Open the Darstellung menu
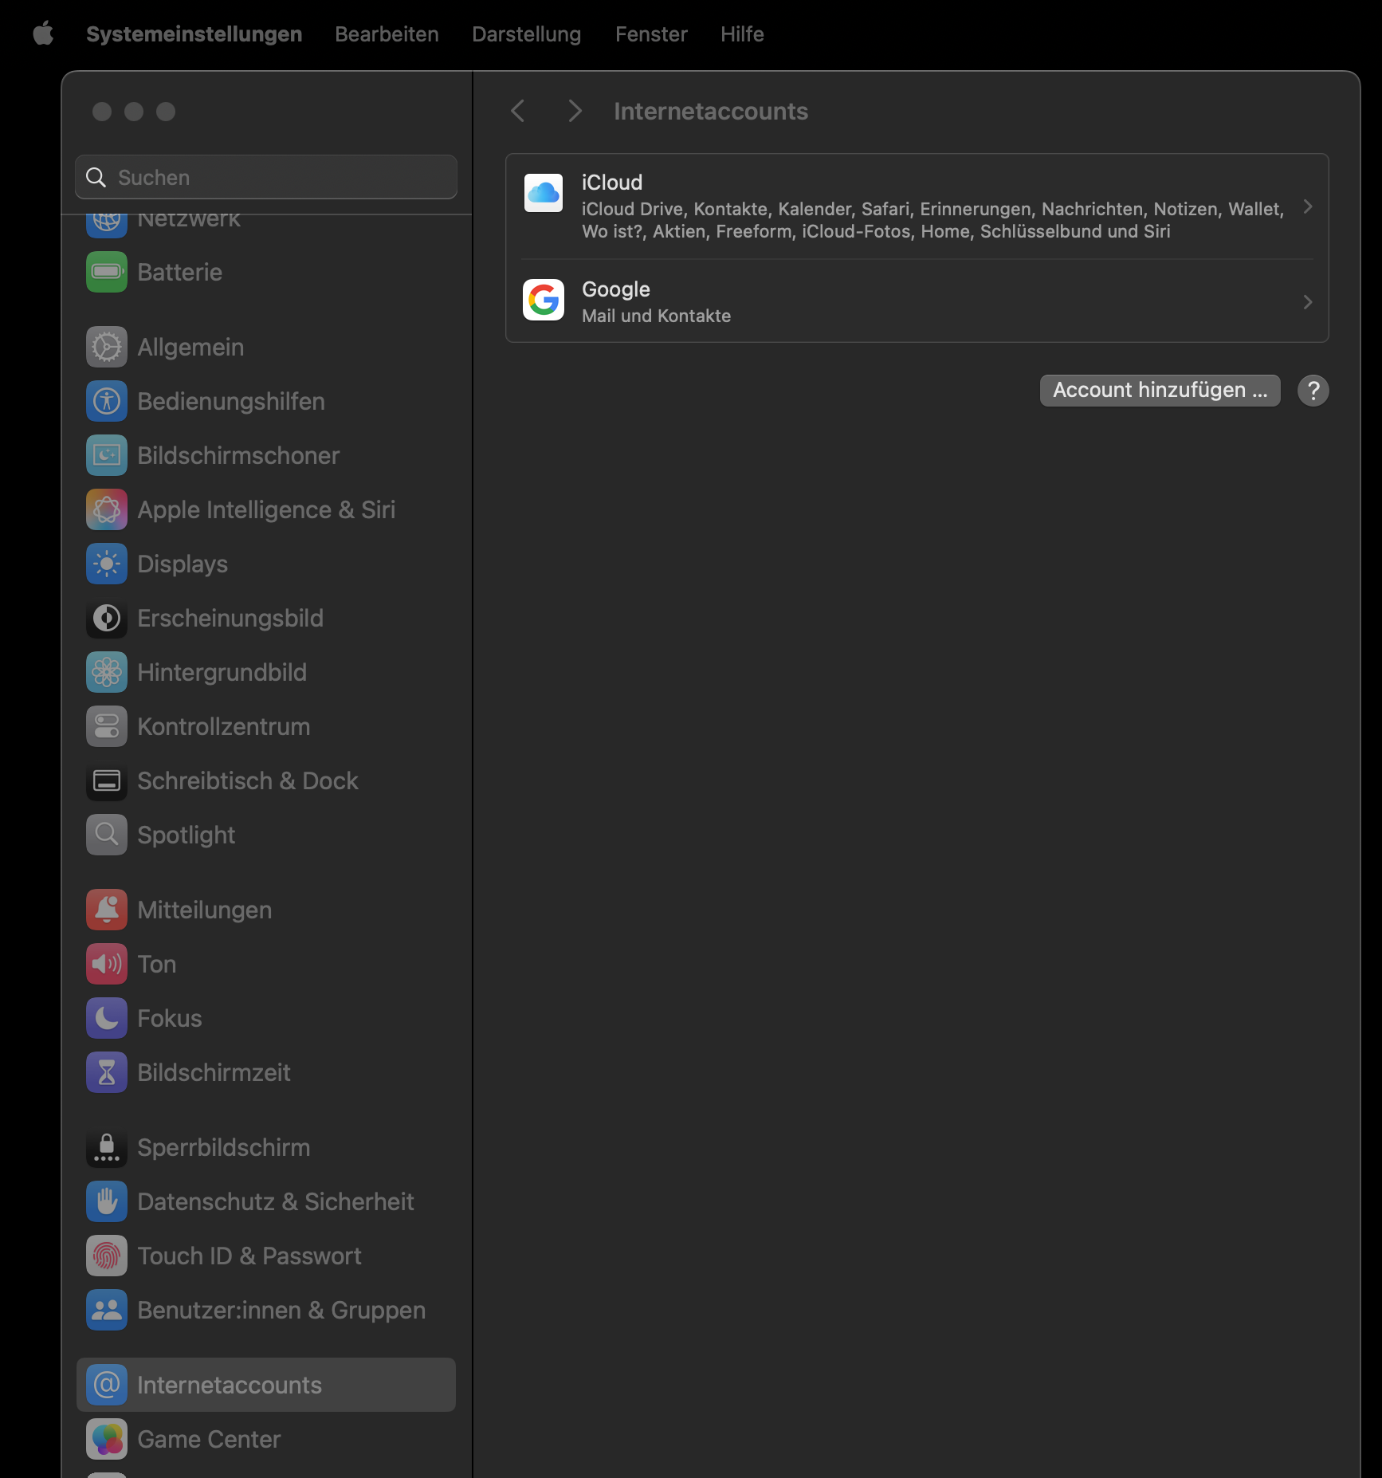1382x1478 pixels. [x=526, y=34]
